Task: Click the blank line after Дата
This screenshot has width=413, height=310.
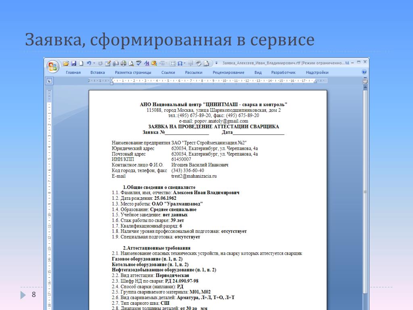Action: pyautogui.click(x=259, y=132)
